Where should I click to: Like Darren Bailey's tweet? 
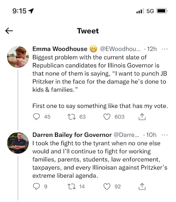(107, 186)
